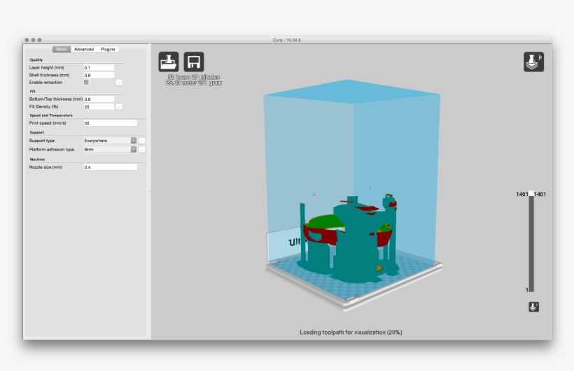Viewport: 574px width, 371px height.
Task: Open the View mode layers icon
Action: [533, 62]
